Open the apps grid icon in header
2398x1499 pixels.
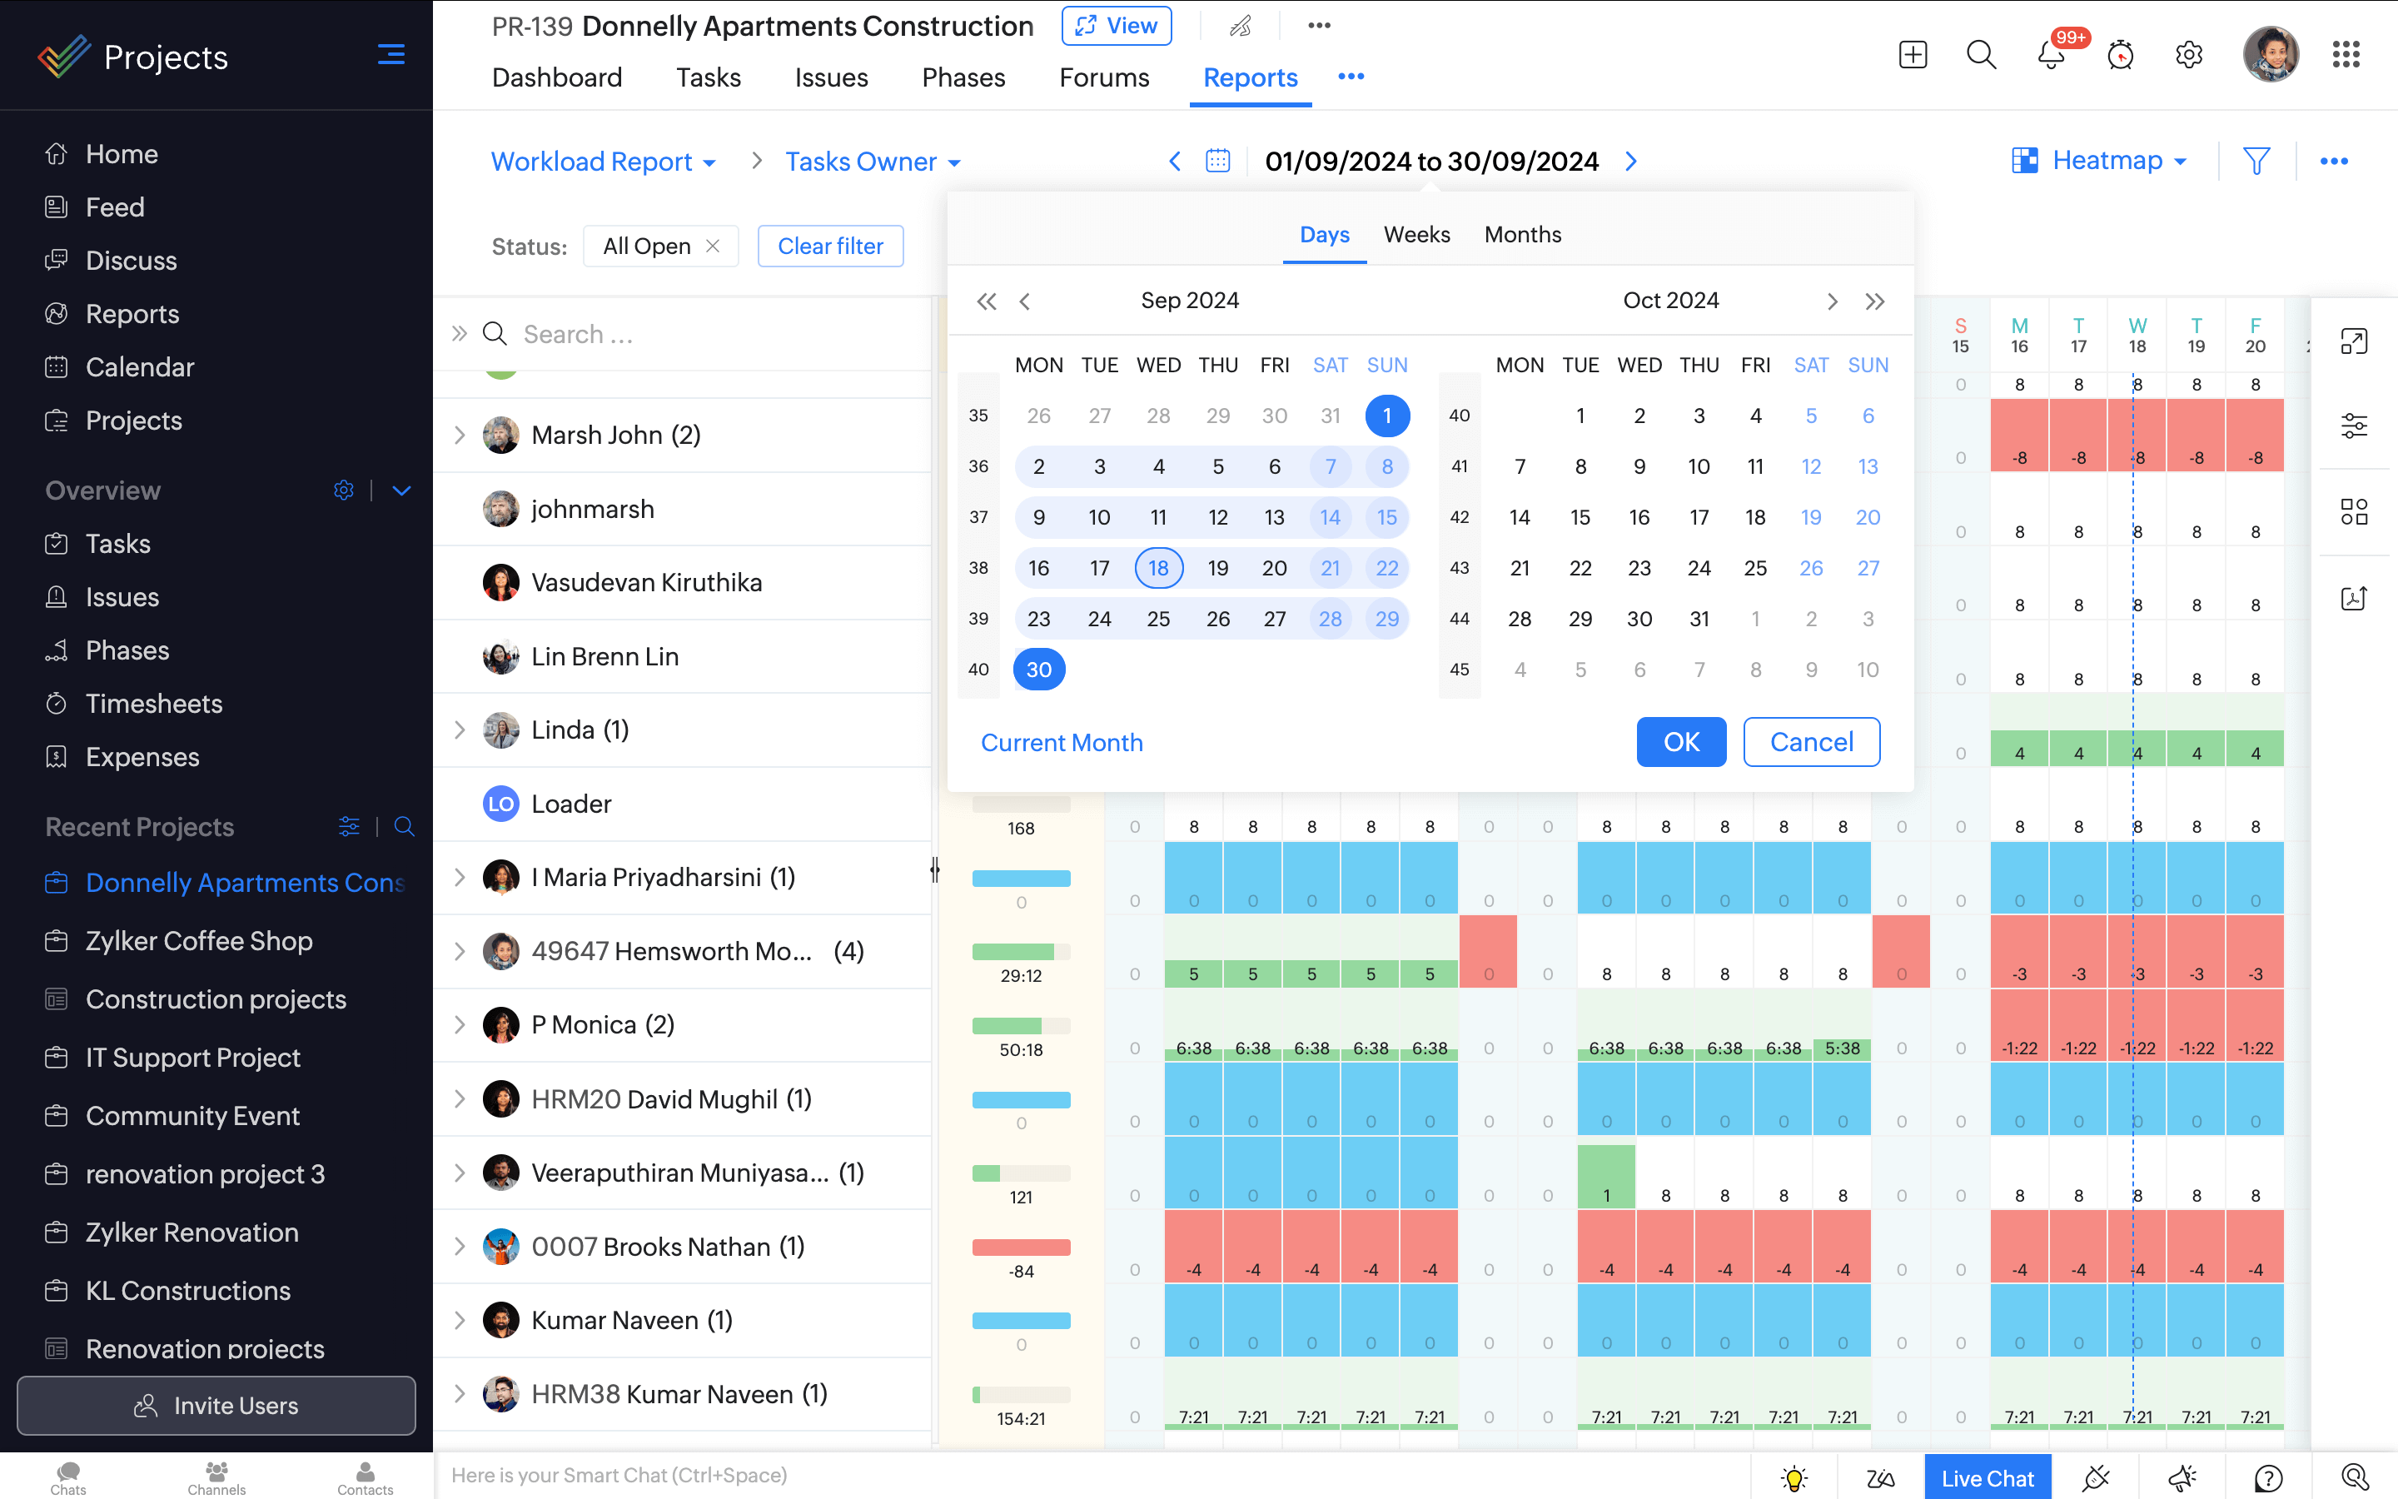pos(2346,56)
